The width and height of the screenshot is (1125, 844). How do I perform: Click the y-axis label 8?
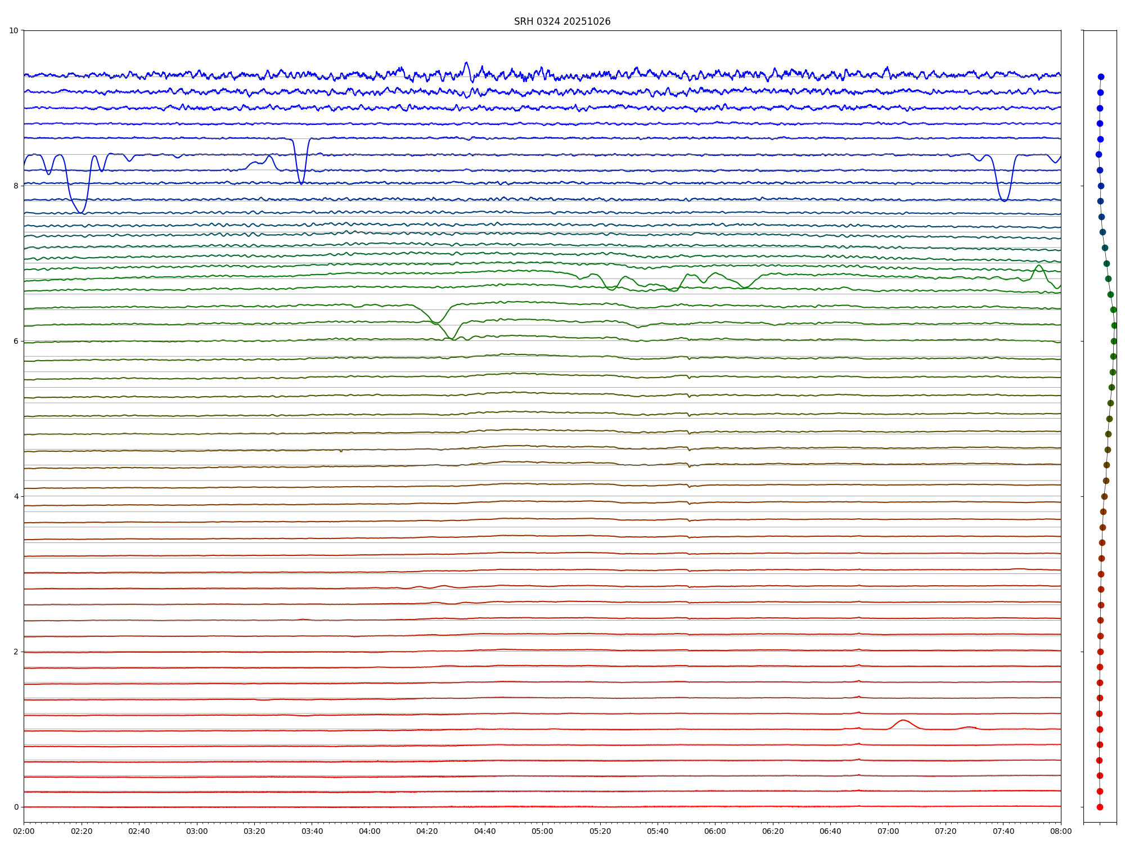[x=16, y=186]
